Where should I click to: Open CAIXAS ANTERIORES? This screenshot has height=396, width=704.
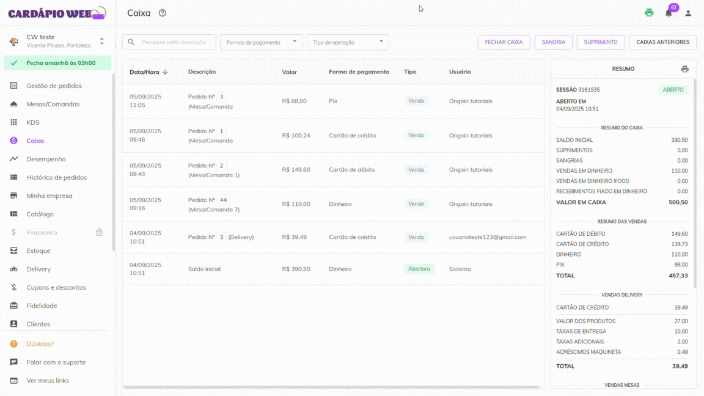(x=662, y=42)
